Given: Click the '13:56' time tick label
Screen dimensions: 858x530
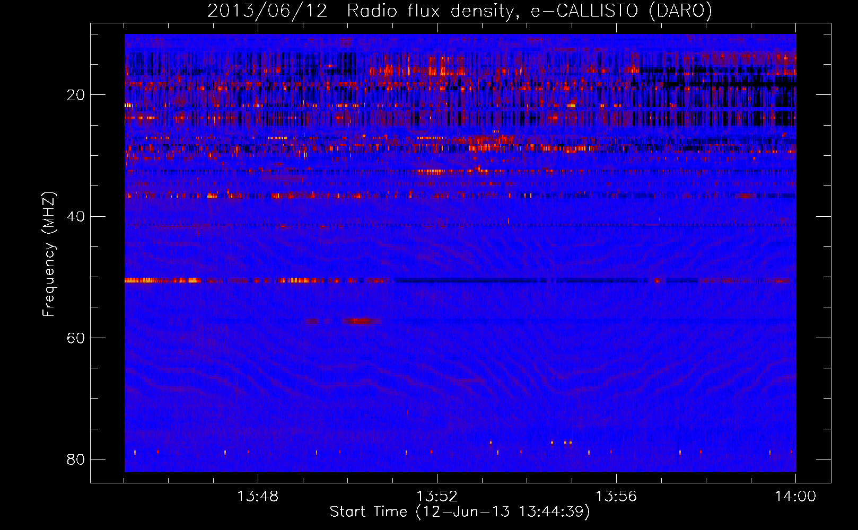Looking at the screenshot, I should click(x=616, y=497).
